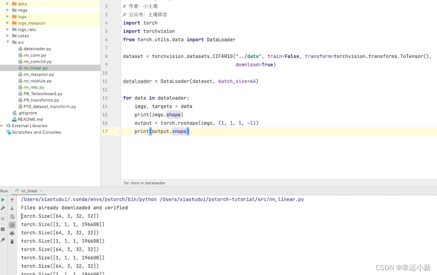Open P8_Tensorboard.py file

43,94
